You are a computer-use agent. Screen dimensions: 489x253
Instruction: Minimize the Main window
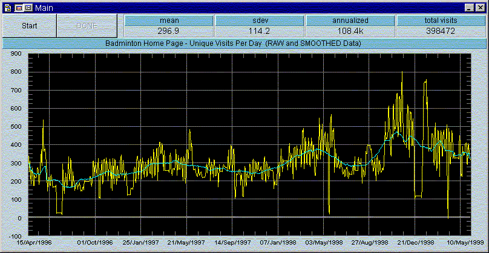click(470, 8)
